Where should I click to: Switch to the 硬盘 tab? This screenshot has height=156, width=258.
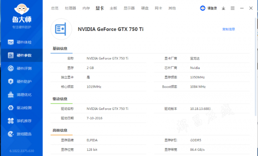click(145, 8)
